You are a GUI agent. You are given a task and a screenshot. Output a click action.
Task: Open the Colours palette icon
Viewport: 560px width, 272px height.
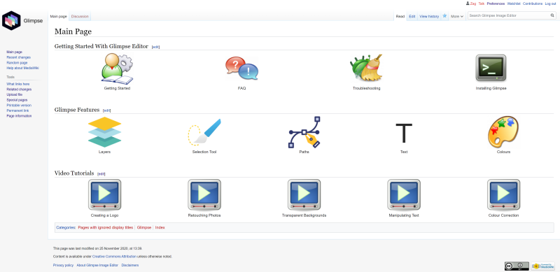[503, 132]
